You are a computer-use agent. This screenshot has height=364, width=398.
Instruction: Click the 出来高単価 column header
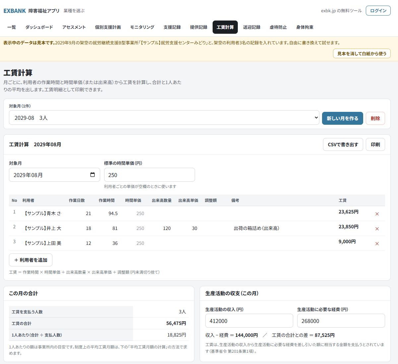point(188,201)
